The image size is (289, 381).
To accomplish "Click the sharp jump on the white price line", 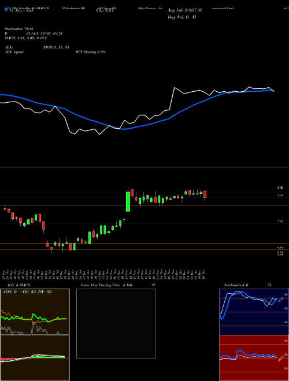I will click(x=172, y=98).
